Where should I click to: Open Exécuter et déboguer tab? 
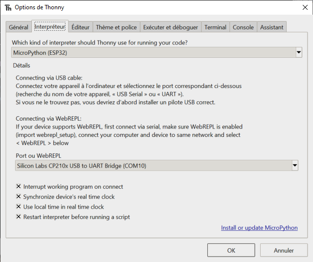[x=171, y=27]
